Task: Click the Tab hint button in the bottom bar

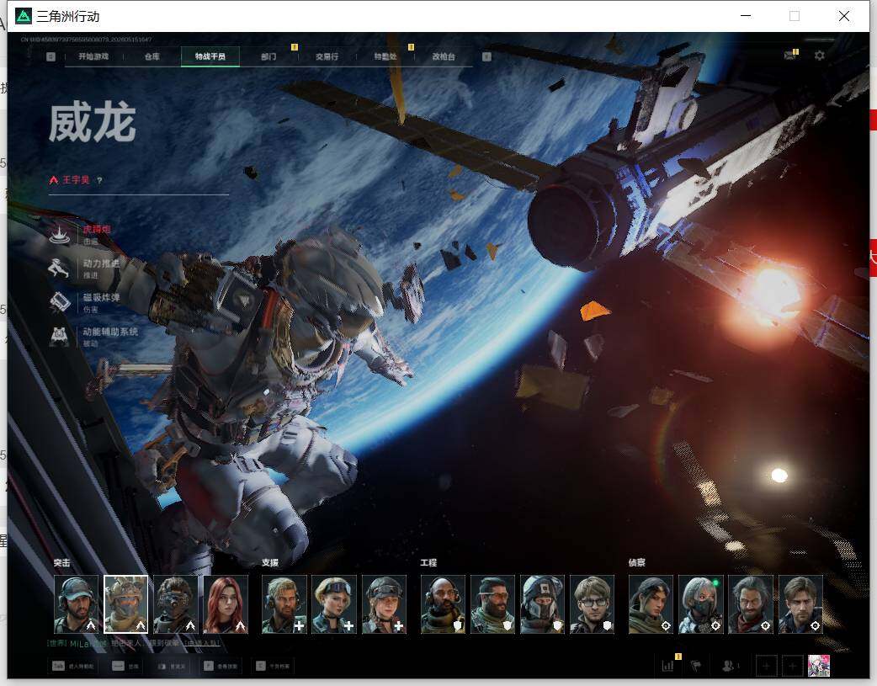Action: click(73, 666)
